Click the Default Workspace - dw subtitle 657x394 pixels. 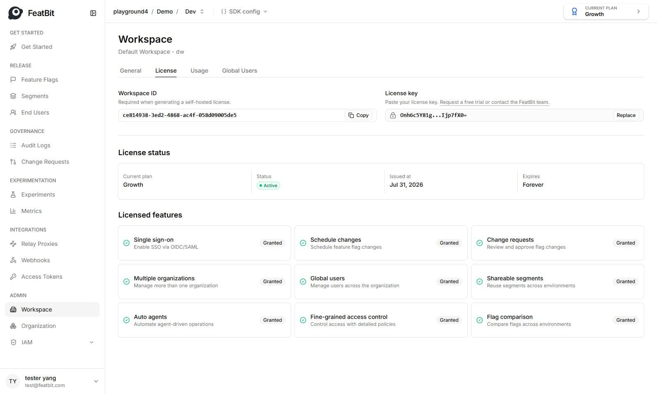point(151,52)
